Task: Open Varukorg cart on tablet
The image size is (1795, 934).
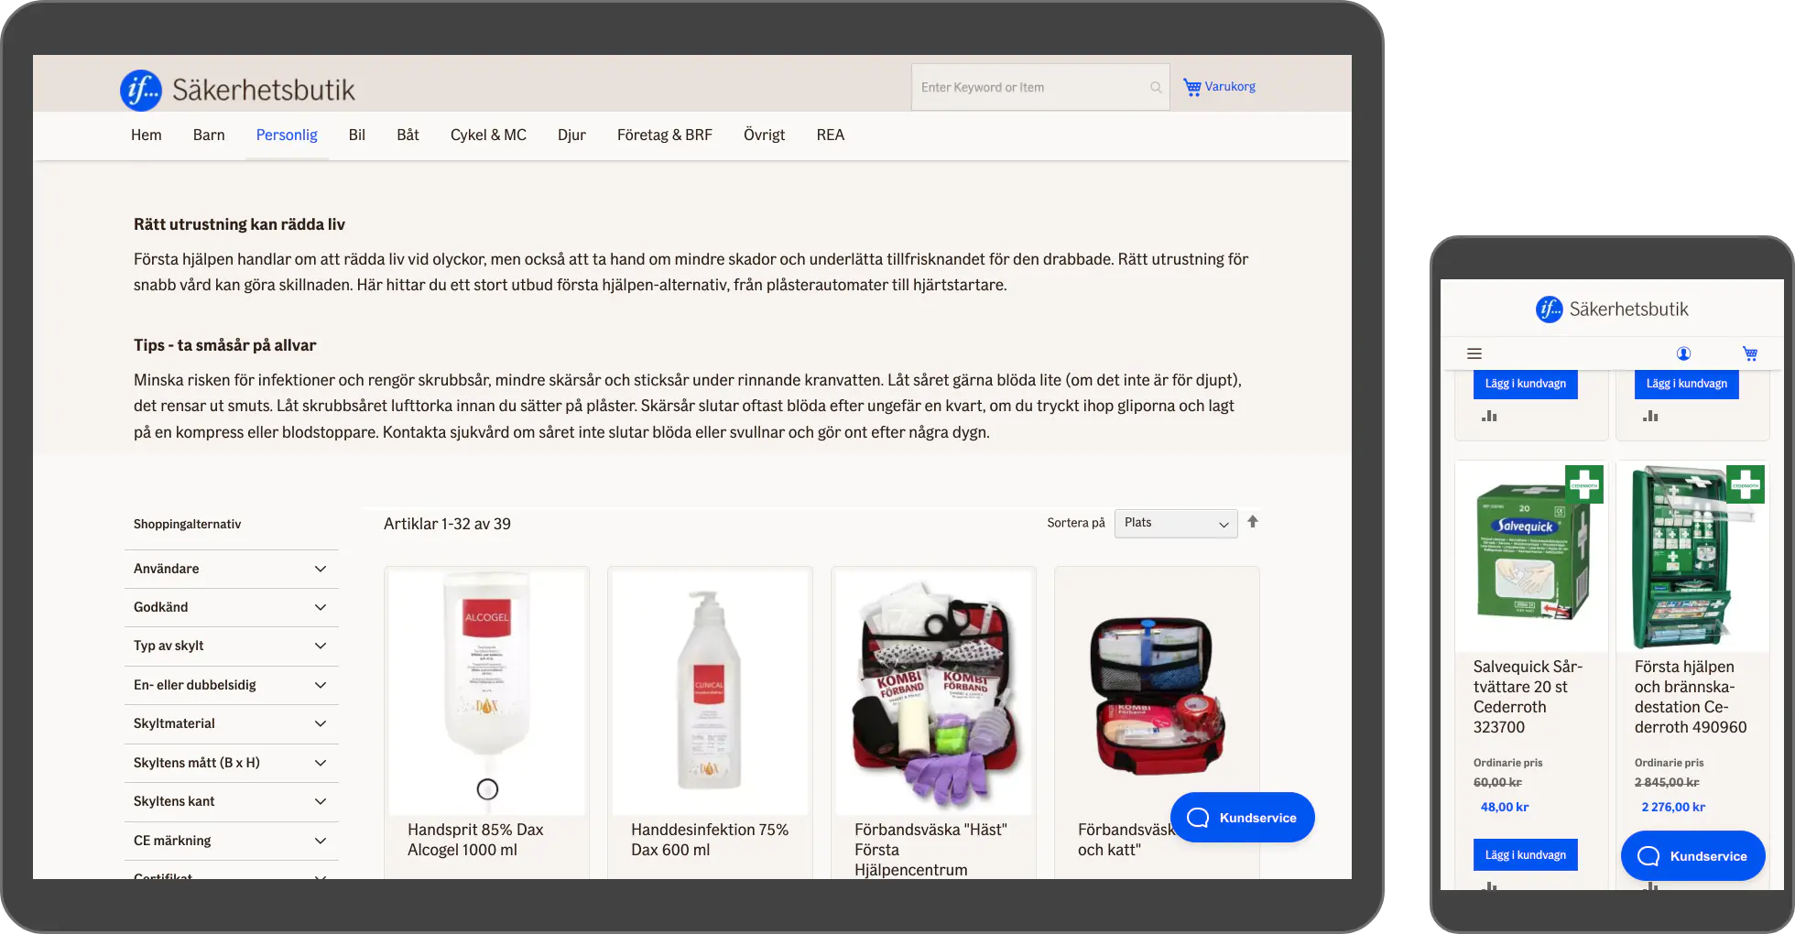Action: click(x=1219, y=87)
